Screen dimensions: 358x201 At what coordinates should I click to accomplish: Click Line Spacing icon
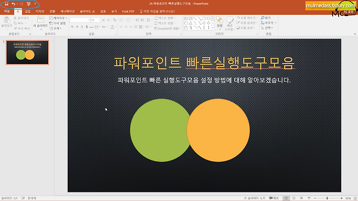[149, 20]
